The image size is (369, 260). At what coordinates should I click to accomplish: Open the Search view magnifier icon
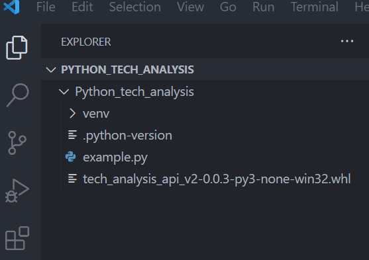17,95
